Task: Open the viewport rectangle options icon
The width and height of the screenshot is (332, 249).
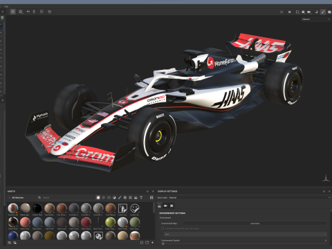Action: (297, 12)
